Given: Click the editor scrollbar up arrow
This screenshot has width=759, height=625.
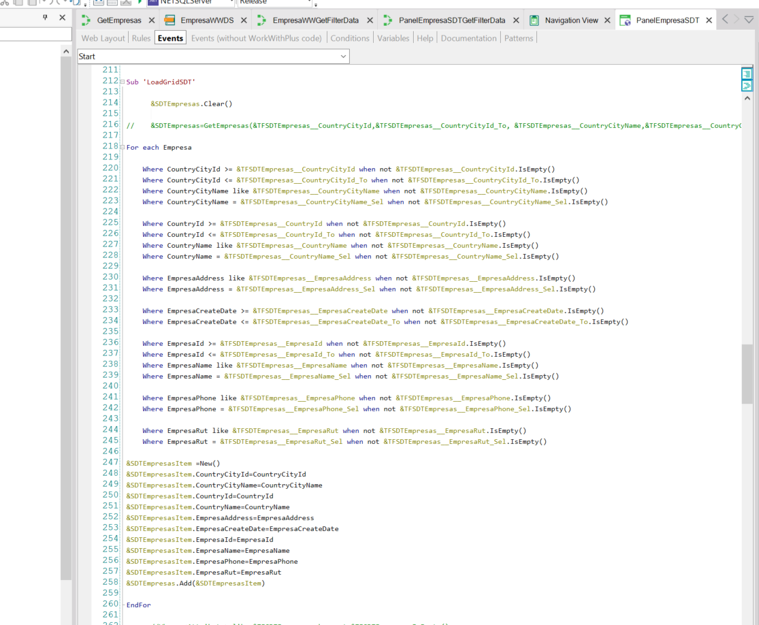Looking at the screenshot, I should pyautogui.click(x=747, y=98).
